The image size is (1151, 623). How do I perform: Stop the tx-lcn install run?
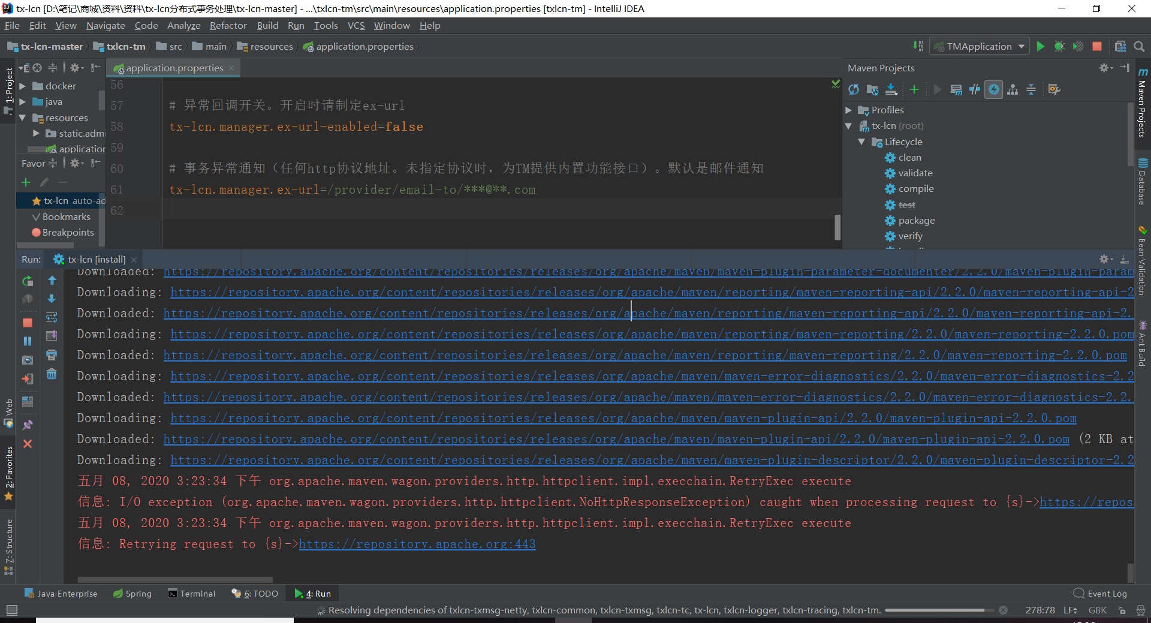pos(28,323)
